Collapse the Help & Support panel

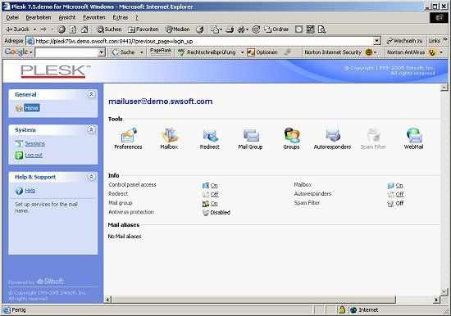(x=92, y=177)
